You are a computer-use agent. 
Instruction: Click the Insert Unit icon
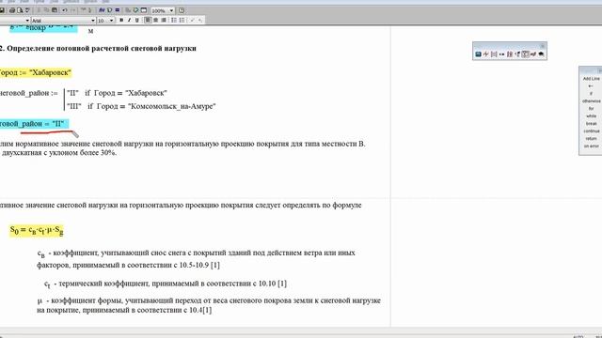pyautogui.click(x=109, y=10)
